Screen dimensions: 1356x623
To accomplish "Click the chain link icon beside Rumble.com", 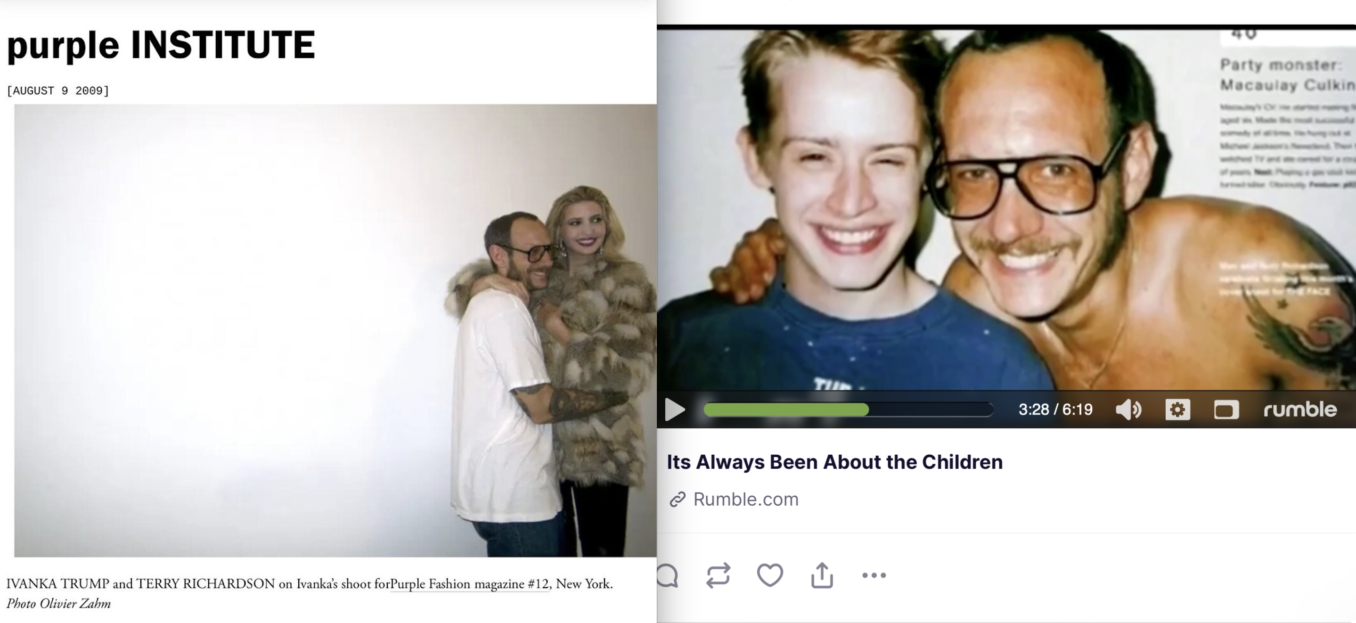I will pos(678,499).
